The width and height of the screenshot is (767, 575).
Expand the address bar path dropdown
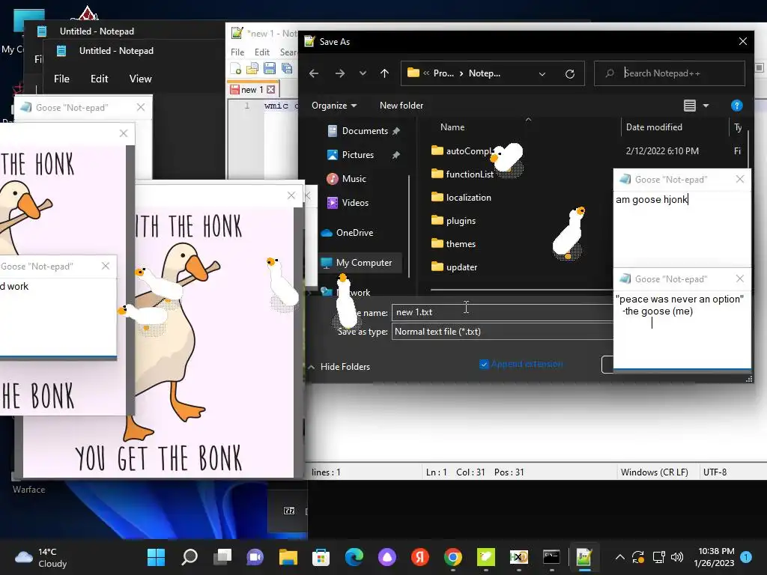542,74
